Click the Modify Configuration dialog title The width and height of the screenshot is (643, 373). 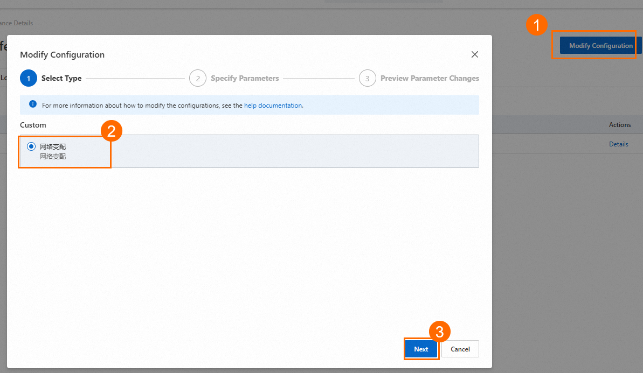[x=63, y=54]
